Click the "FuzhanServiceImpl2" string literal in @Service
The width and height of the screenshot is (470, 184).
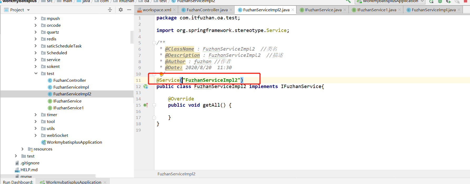coord(211,80)
